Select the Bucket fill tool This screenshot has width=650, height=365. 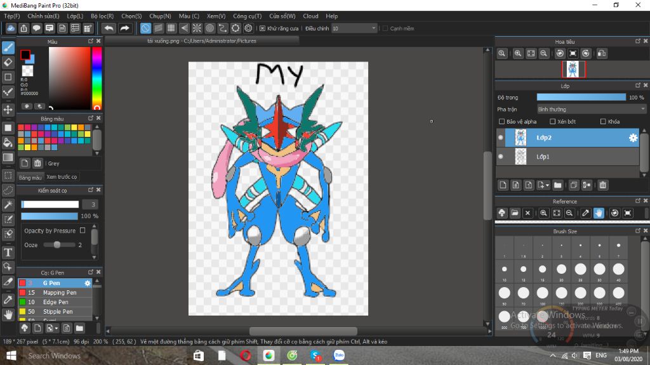point(8,142)
